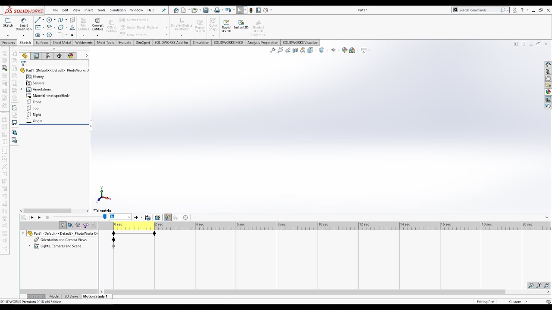Activate the Smart Dimension tool
Viewport: 552px width, 310px height.
click(24, 24)
